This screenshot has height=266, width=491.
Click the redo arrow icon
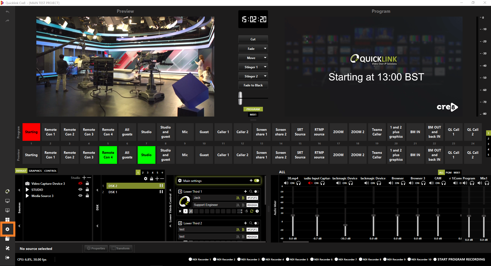[7, 20]
